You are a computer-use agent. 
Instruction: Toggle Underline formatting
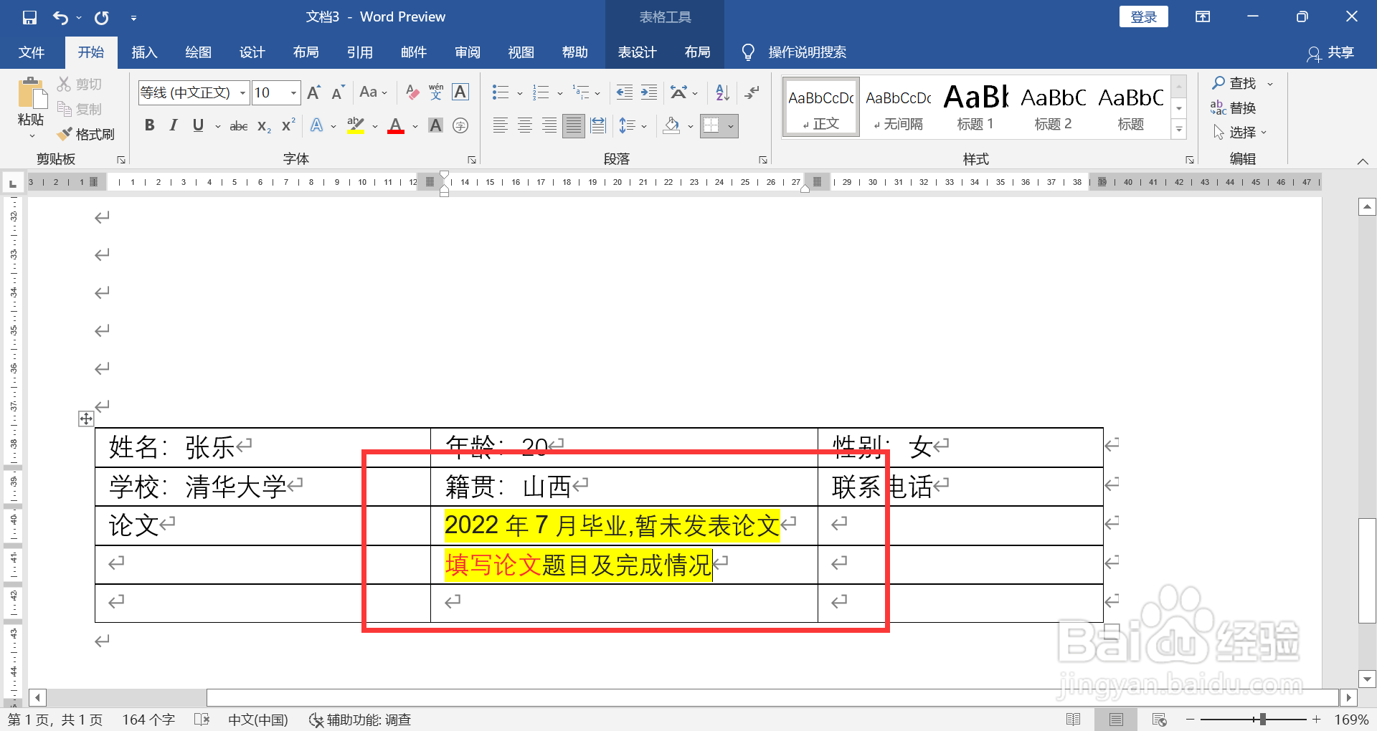point(198,126)
